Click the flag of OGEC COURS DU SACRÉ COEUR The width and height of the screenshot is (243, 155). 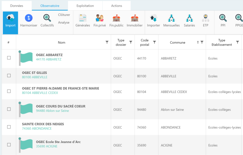pos(25,109)
